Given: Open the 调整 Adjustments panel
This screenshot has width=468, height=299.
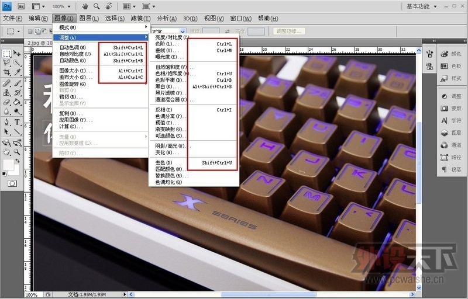Looking at the screenshot, I should pos(451,96).
